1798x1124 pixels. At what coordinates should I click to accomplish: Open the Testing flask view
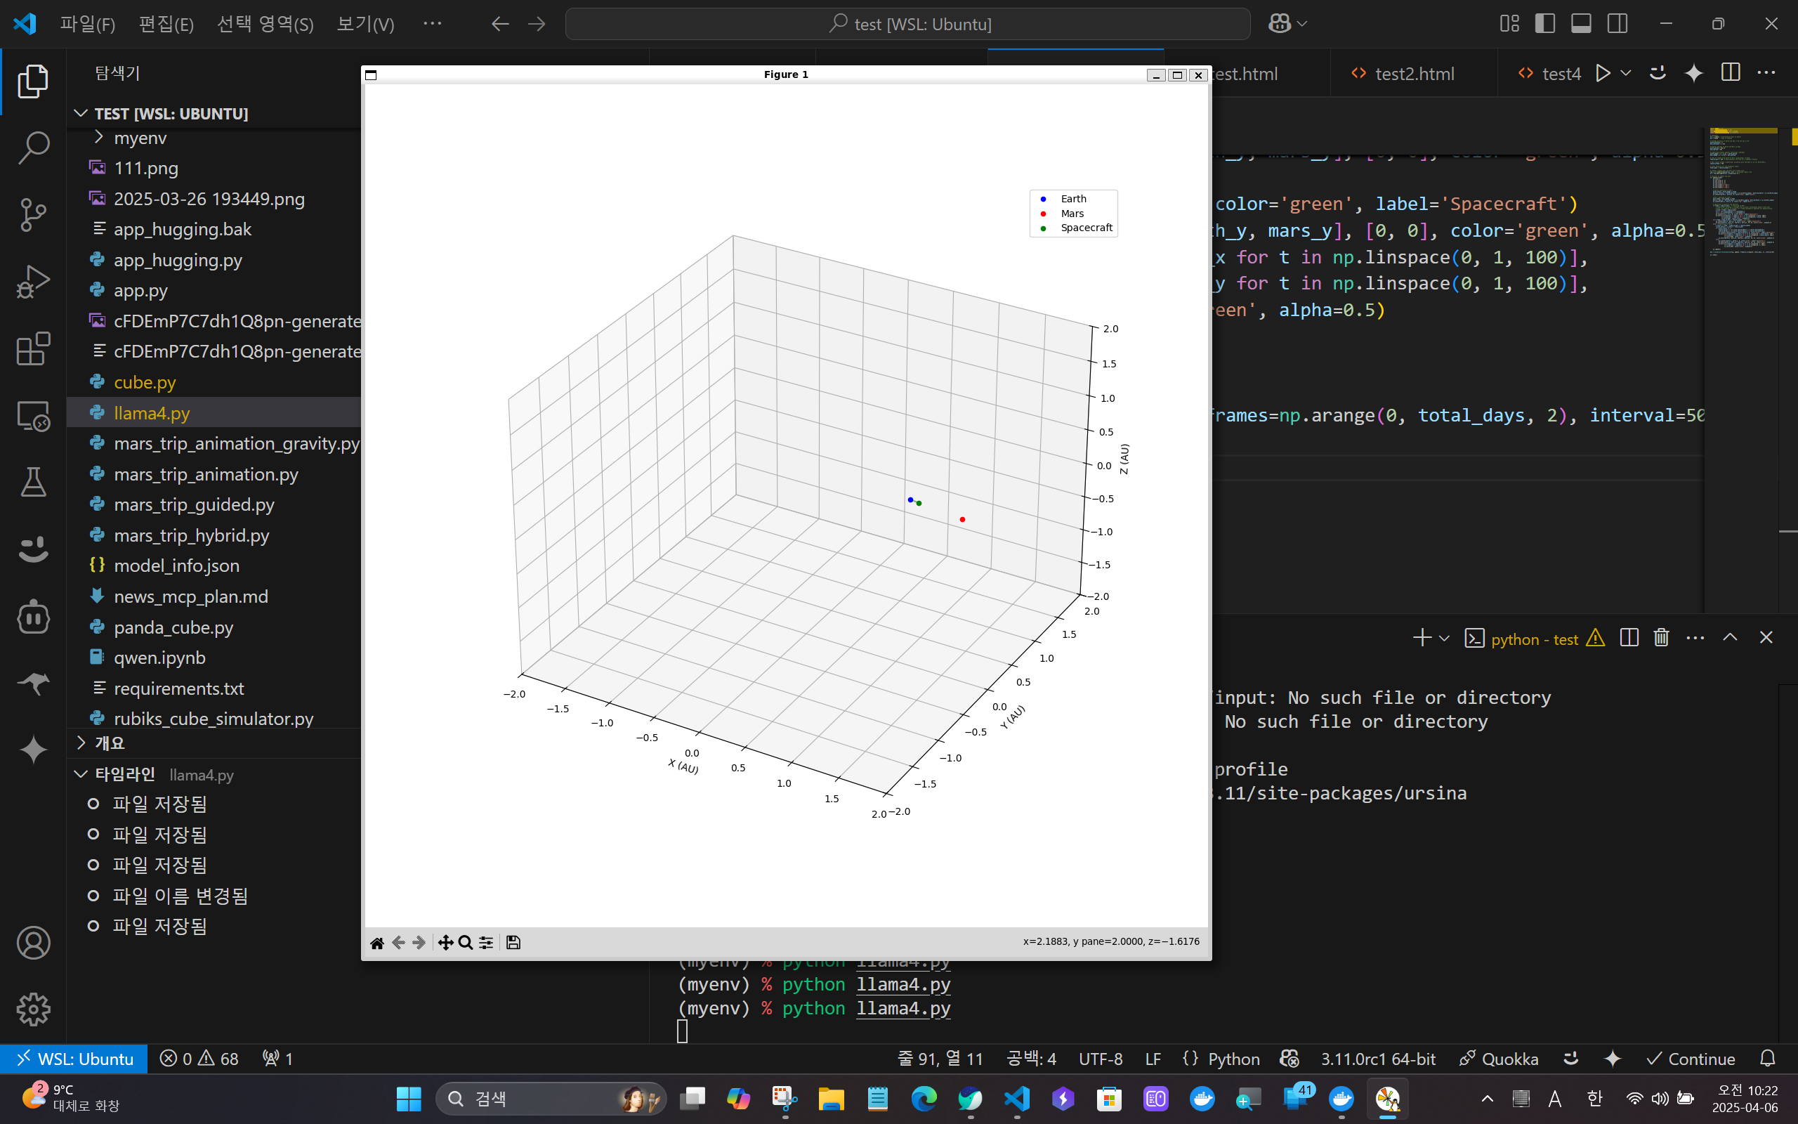coord(33,483)
